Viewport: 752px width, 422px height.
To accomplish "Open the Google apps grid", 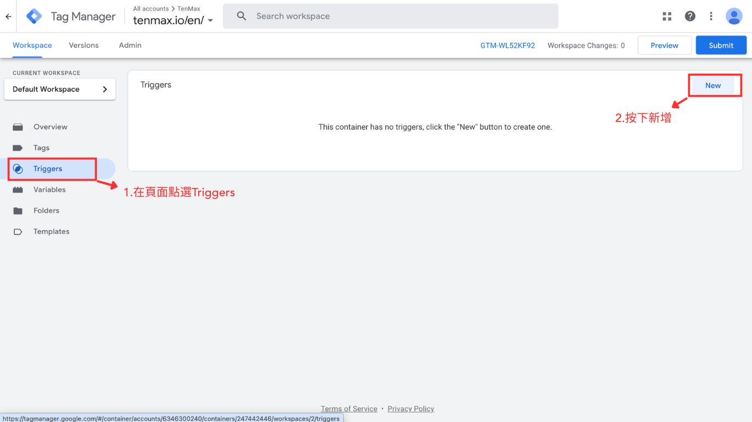I will point(667,16).
